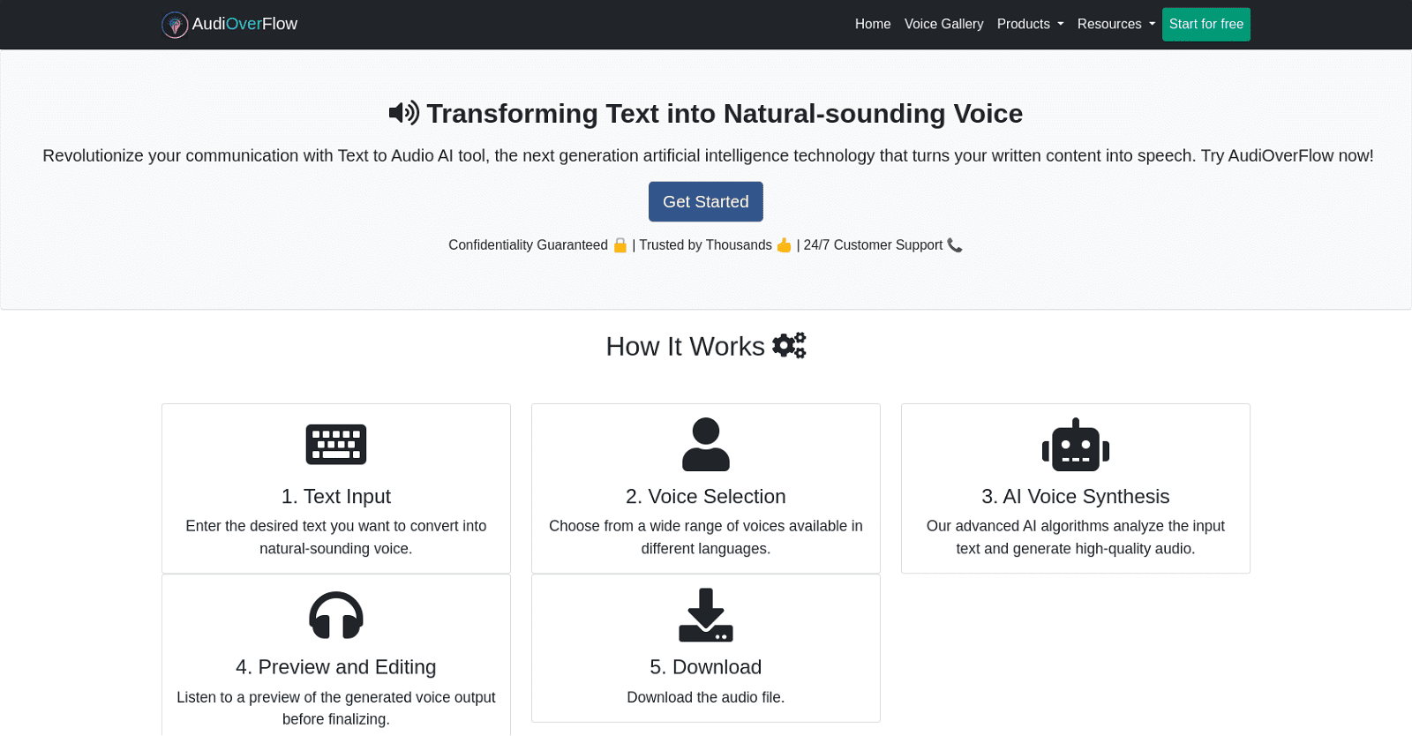Screen dimensions: 1412x736
Task: Open the Voice Gallery page
Action: pyautogui.click(x=943, y=25)
